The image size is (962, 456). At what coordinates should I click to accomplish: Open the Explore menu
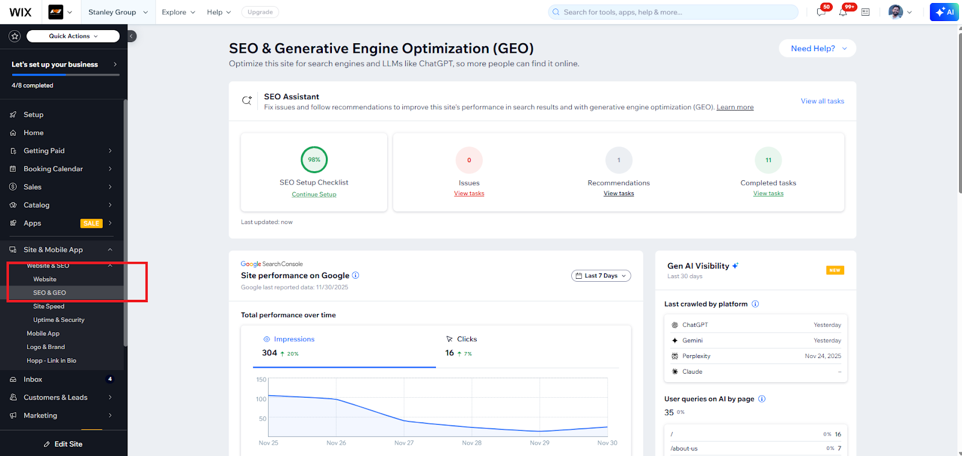178,12
